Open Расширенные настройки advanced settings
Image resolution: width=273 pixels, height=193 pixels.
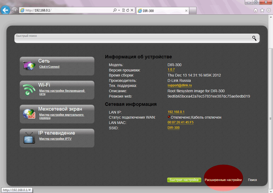(x=223, y=180)
